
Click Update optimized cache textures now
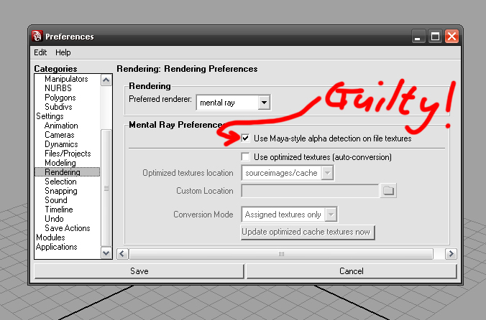coord(308,232)
